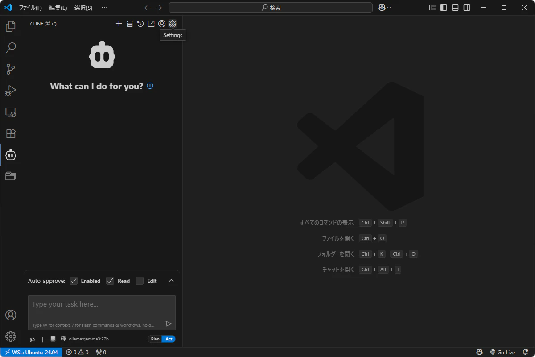Click the CLINE panel title text

tap(43, 24)
